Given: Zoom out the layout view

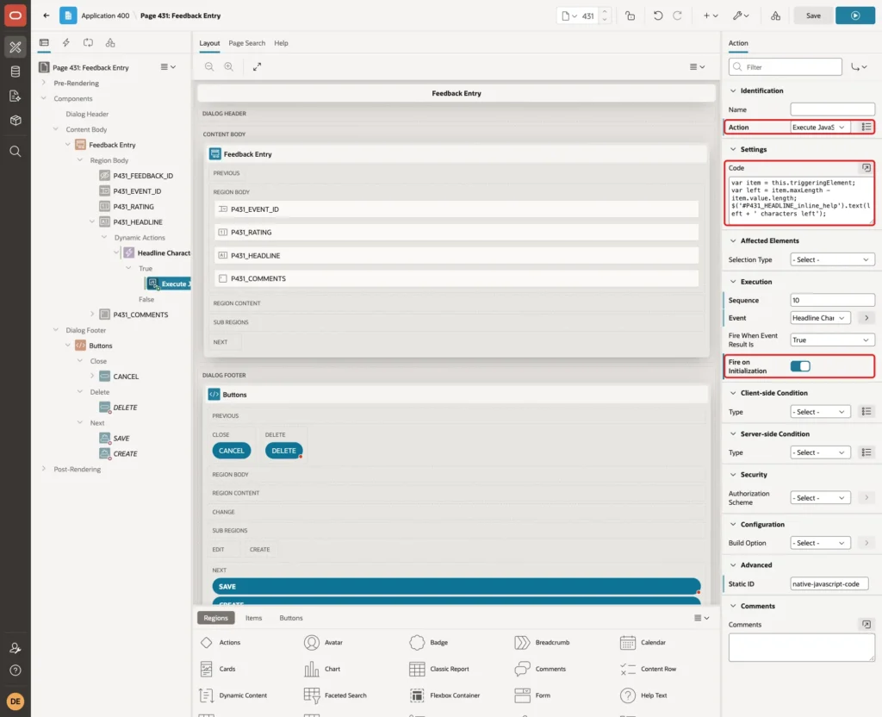Looking at the screenshot, I should [x=209, y=67].
